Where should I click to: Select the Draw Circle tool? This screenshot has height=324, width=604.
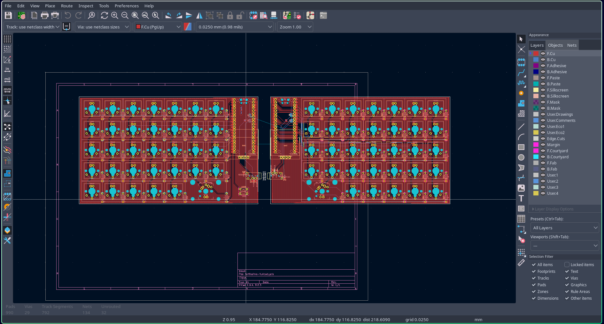(x=521, y=157)
